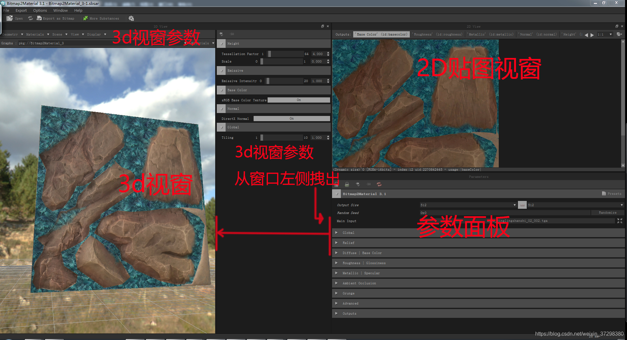Click pin icon above Height section
627x340 pixels.
pyautogui.click(x=221, y=34)
